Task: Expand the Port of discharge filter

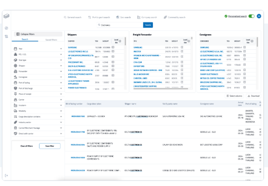Action: tap(61, 88)
